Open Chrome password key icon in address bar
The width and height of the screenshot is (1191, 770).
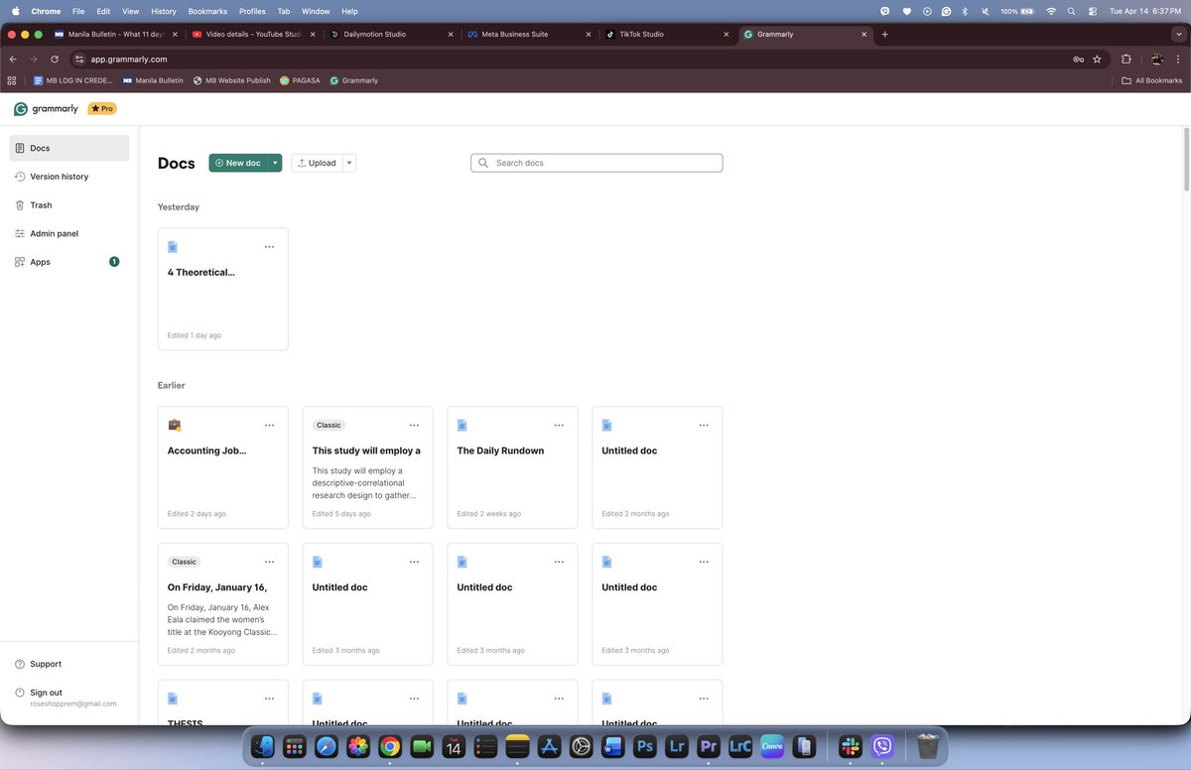[x=1078, y=59]
